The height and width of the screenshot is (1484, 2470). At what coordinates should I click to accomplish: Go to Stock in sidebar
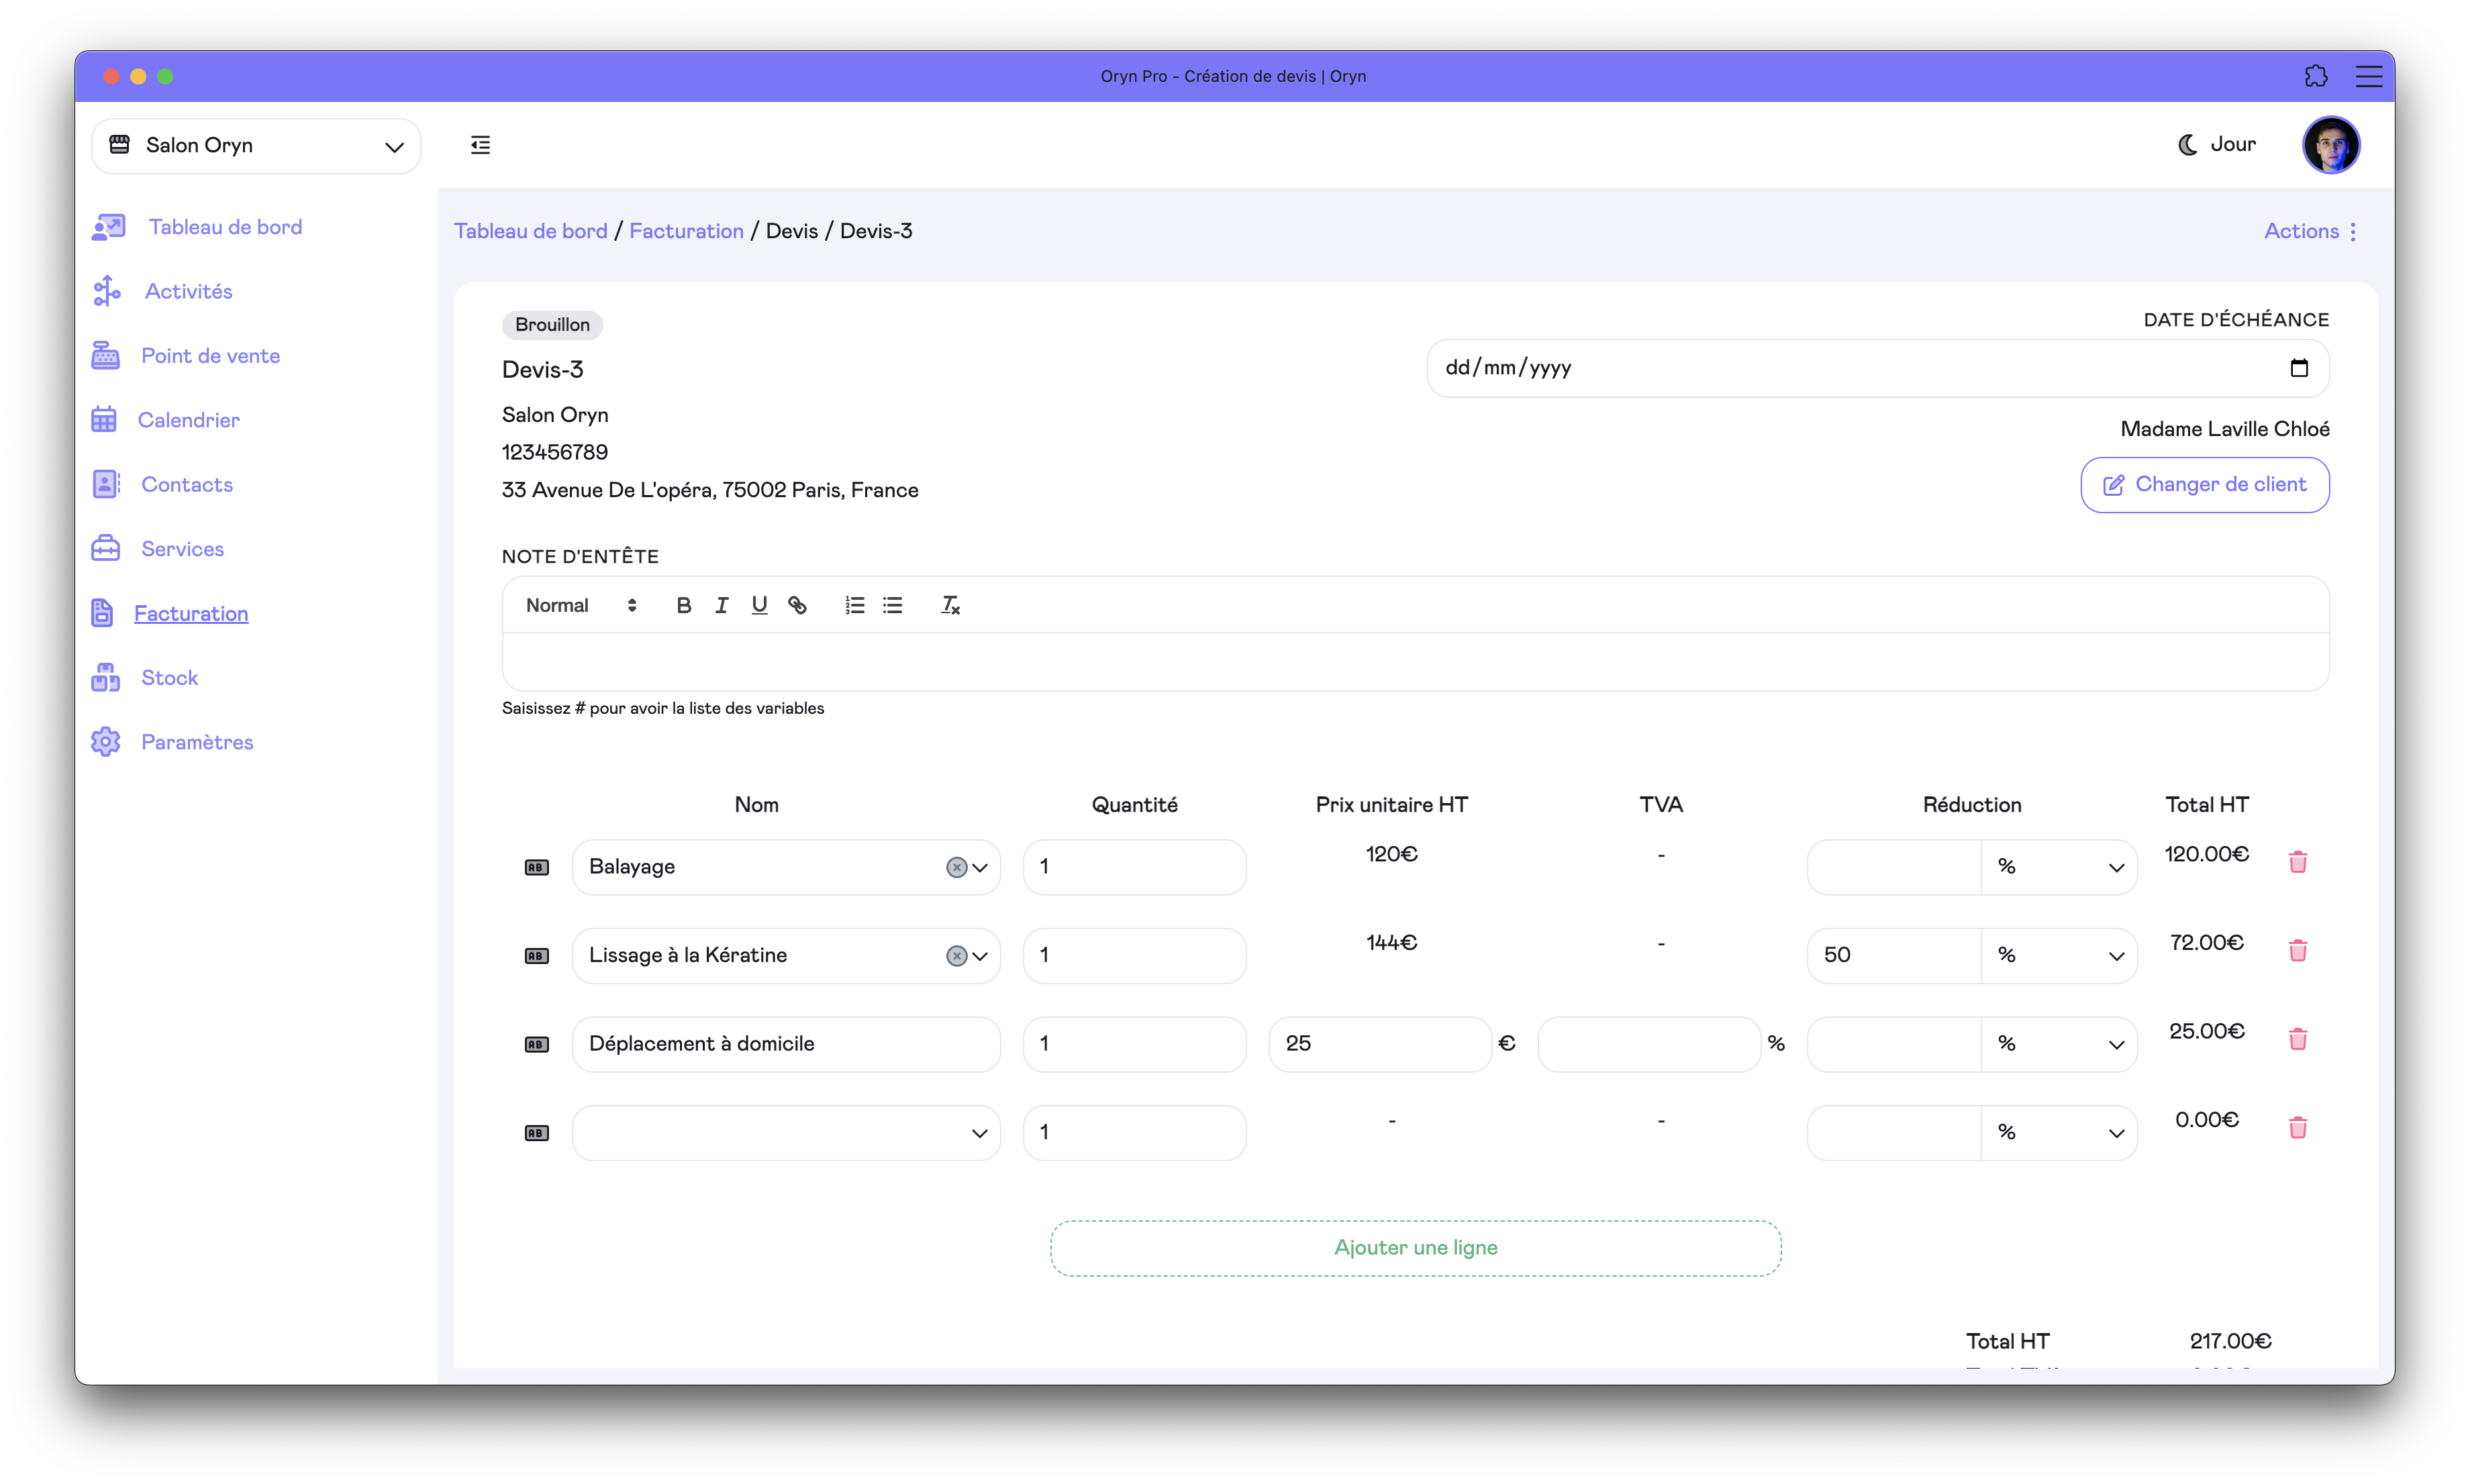click(169, 678)
